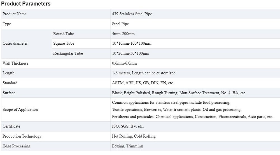Click the Square Tube sub-label
280x155 pixels.
pos(64,44)
